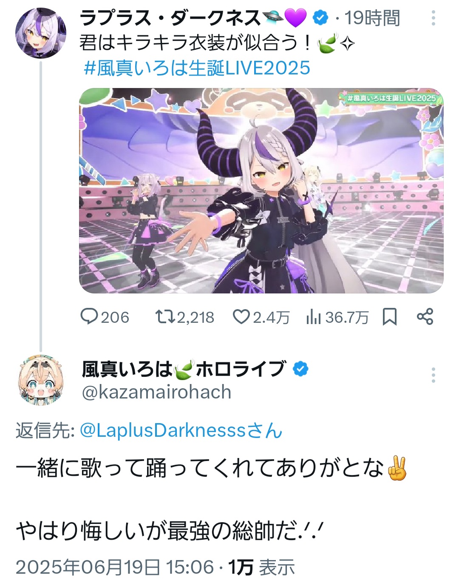Tap the ラプラス・ダークネス display name
459x586 pixels.
pyautogui.click(x=170, y=18)
